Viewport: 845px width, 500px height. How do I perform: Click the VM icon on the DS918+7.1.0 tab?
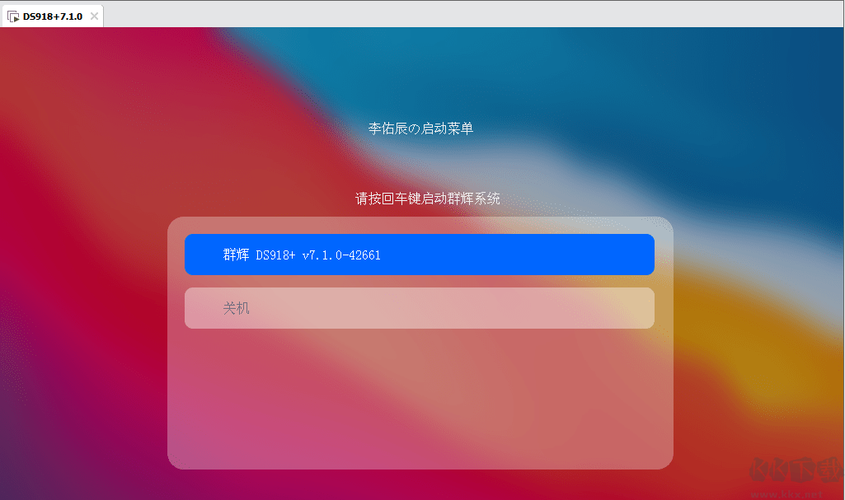(13, 16)
